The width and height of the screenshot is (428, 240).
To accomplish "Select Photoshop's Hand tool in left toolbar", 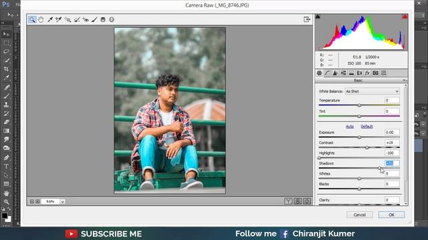I will pyautogui.click(x=6, y=193).
